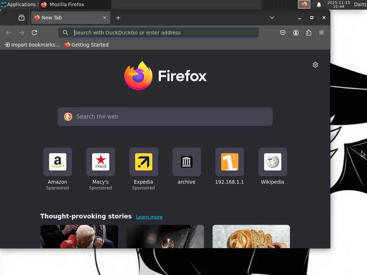Open the Applications menu in panel
The image size is (367, 275).
[x=19, y=4]
